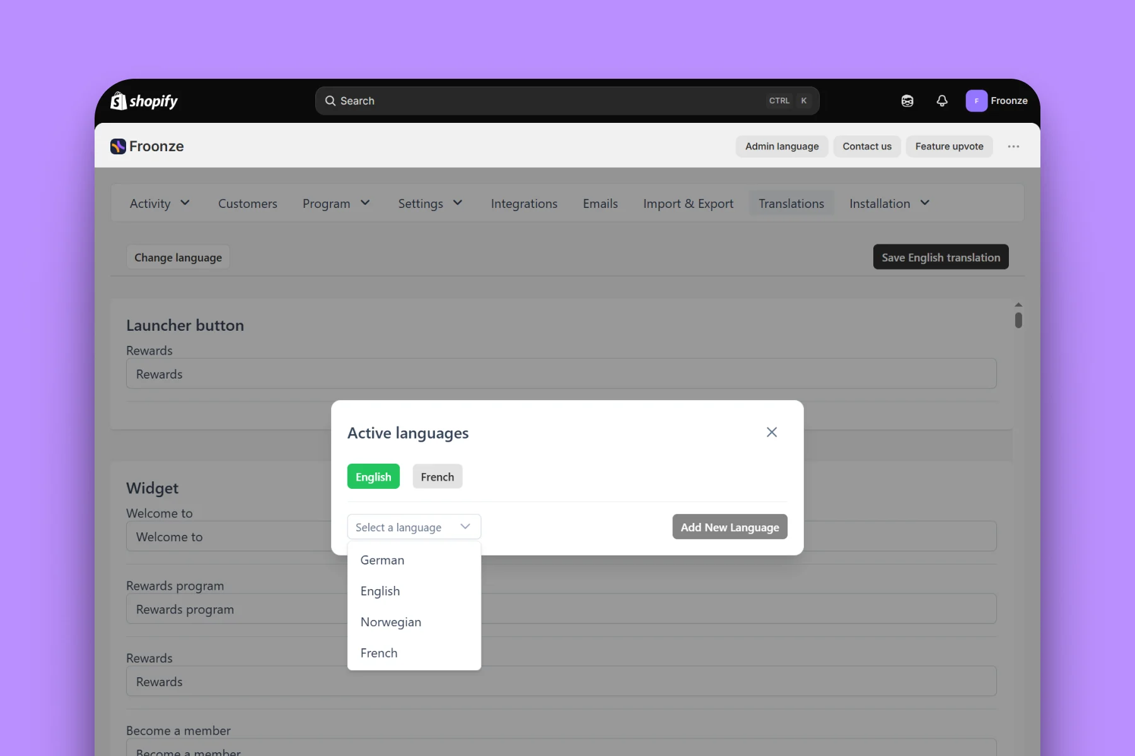
Task: Focus the Shopify search field
Action: (x=567, y=101)
